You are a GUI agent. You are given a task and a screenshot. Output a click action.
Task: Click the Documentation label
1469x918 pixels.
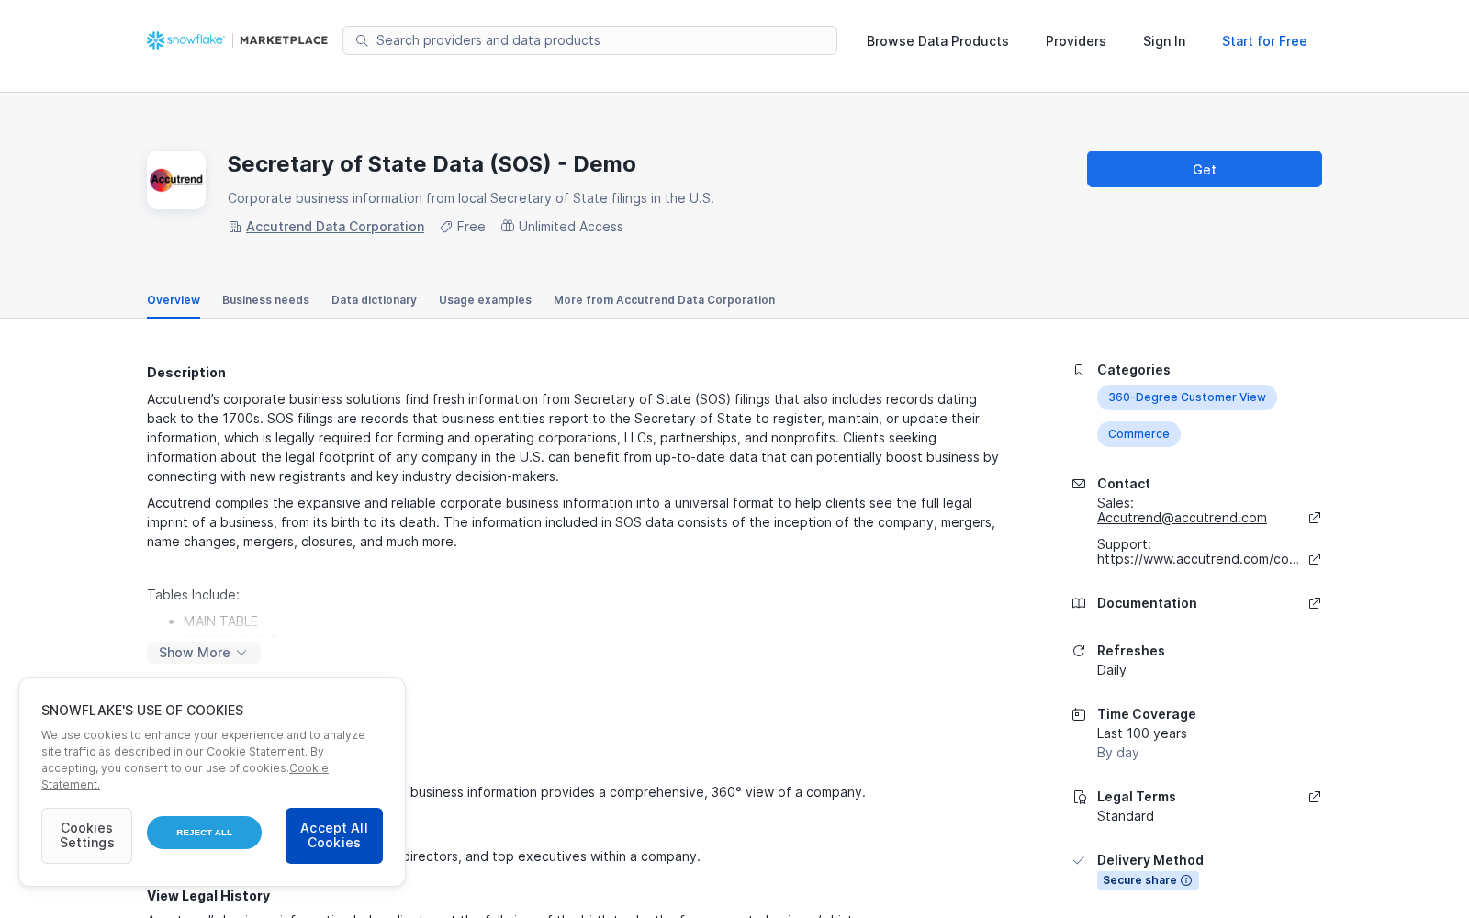(x=1147, y=603)
